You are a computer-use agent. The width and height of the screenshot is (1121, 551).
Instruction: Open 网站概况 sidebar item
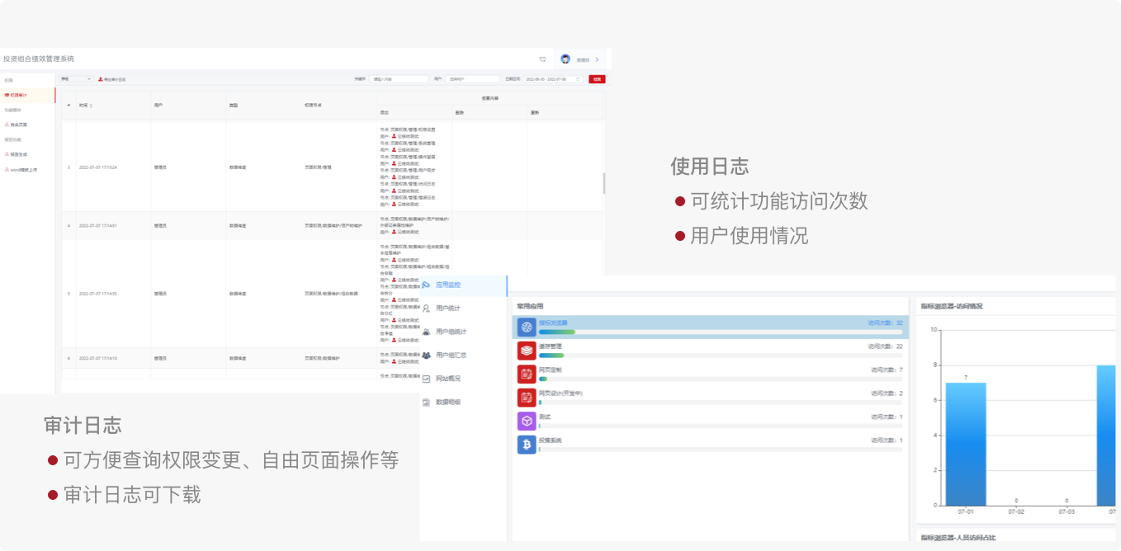447,379
